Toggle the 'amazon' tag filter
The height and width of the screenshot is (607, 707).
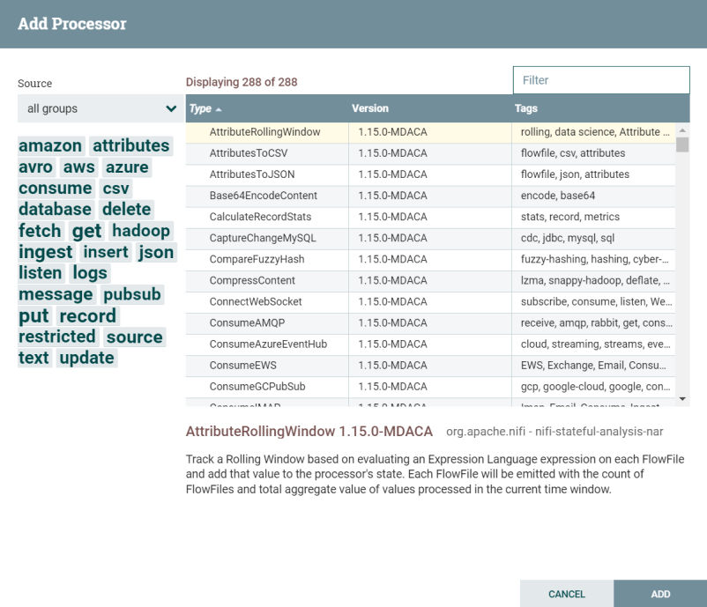point(49,145)
